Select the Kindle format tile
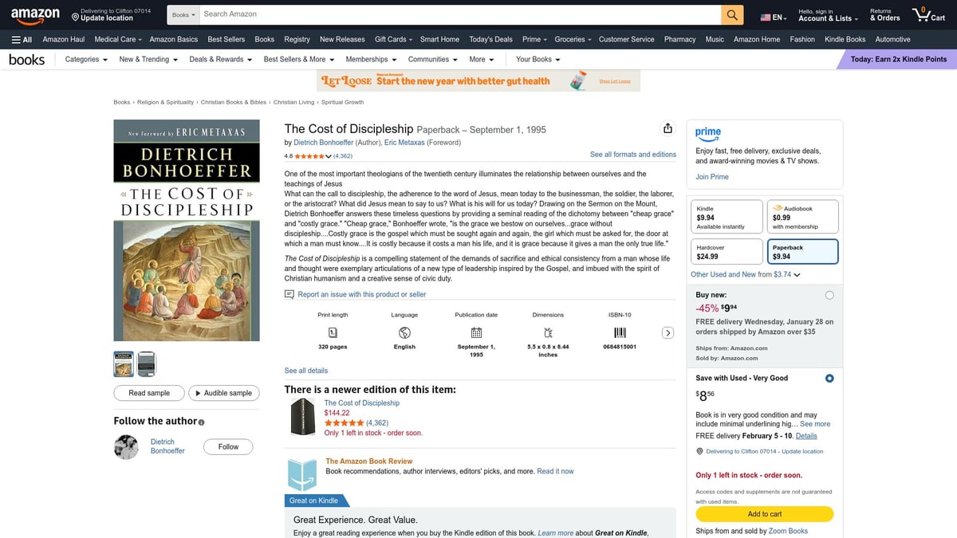Image resolution: width=957 pixels, height=538 pixels. coord(727,215)
